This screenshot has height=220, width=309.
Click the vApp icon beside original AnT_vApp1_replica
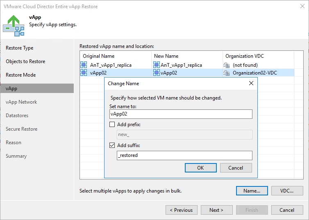pyautogui.click(x=84, y=65)
